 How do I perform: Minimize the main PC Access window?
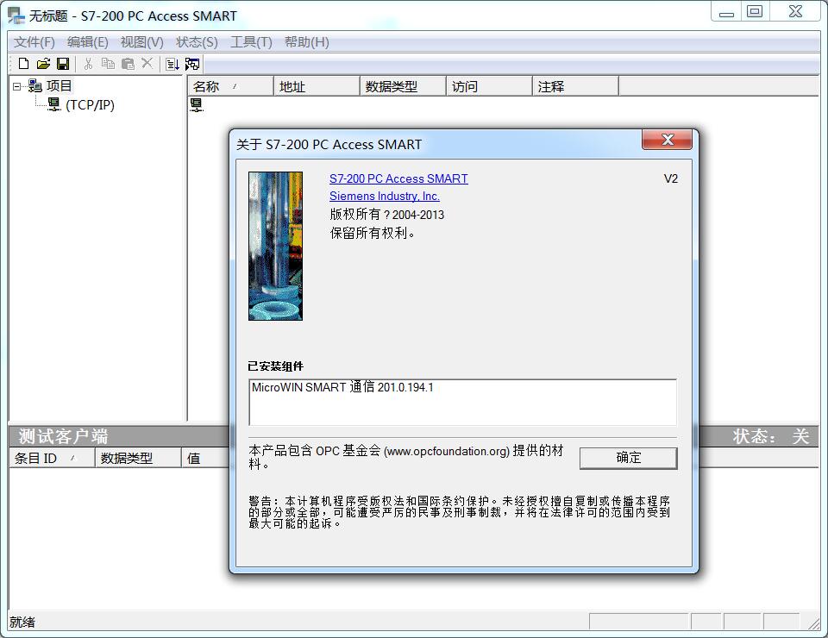[x=726, y=11]
